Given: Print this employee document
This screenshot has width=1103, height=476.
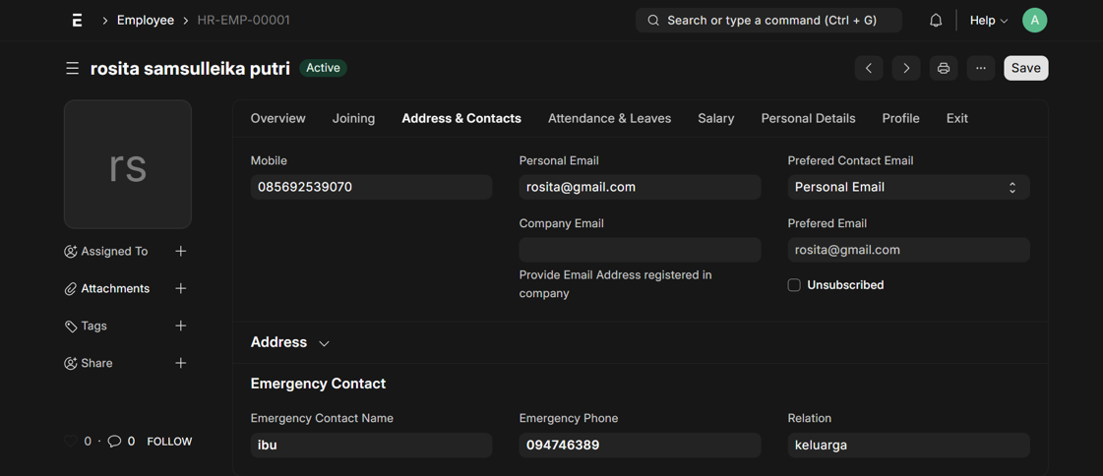Looking at the screenshot, I should coord(944,68).
